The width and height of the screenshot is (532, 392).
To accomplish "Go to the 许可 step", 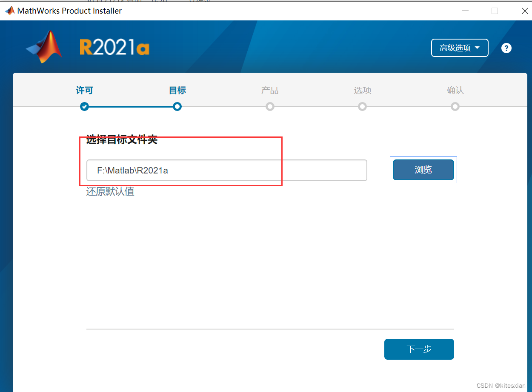I will [84, 90].
